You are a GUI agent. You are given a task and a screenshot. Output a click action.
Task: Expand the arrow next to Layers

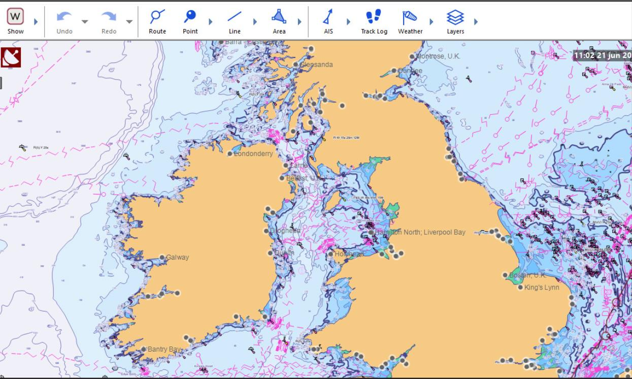point(476,22)
